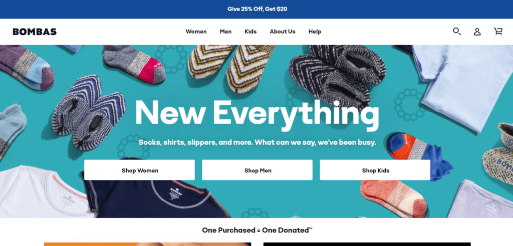This screenshot has height=246, width=513.
Task: Click the New Everything hero headline
Action: click(257, 113)
